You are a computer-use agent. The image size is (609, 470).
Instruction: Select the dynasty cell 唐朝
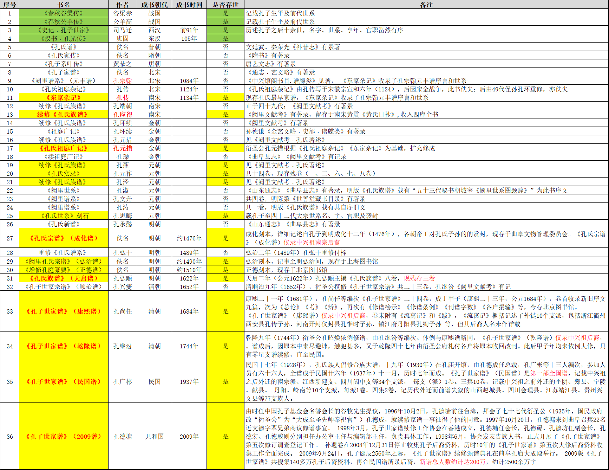click(x=154, y=64)
